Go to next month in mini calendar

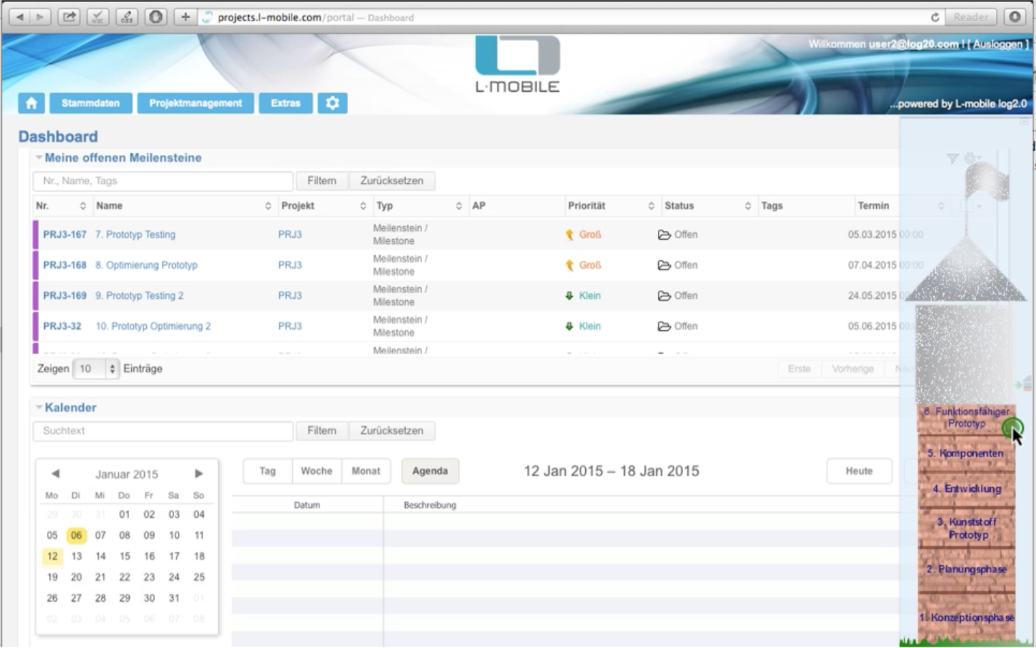click(198, 473)
